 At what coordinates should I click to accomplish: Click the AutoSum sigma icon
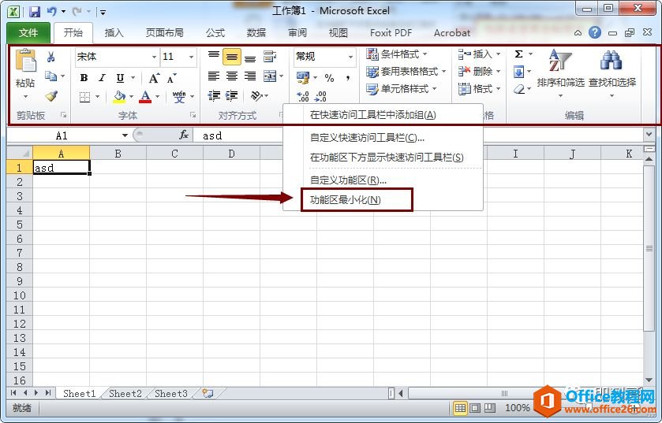(519, 54)
